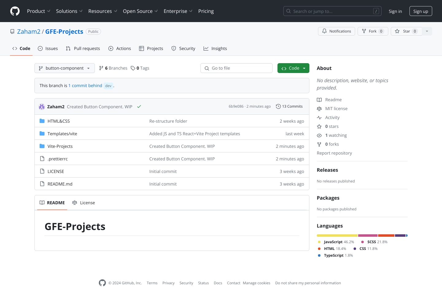442x299 pixels.
Task: Click the repository icon beside Zaham2
Action: click(12, 32)
